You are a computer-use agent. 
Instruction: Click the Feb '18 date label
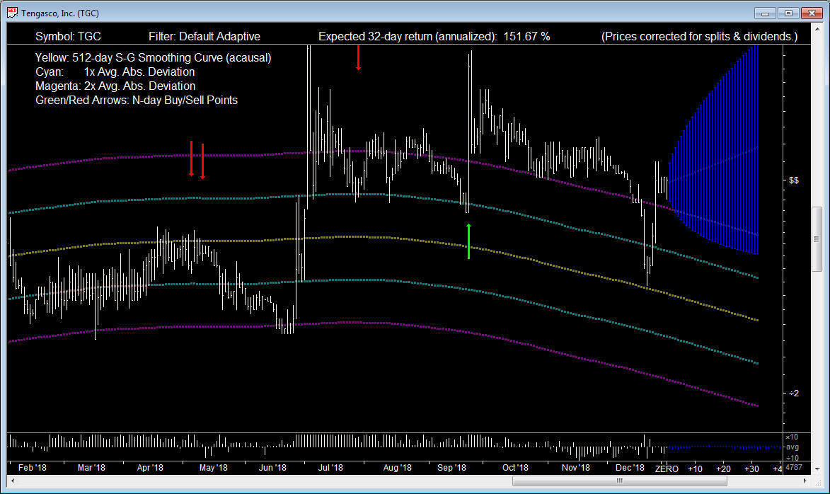coord(33,468)
